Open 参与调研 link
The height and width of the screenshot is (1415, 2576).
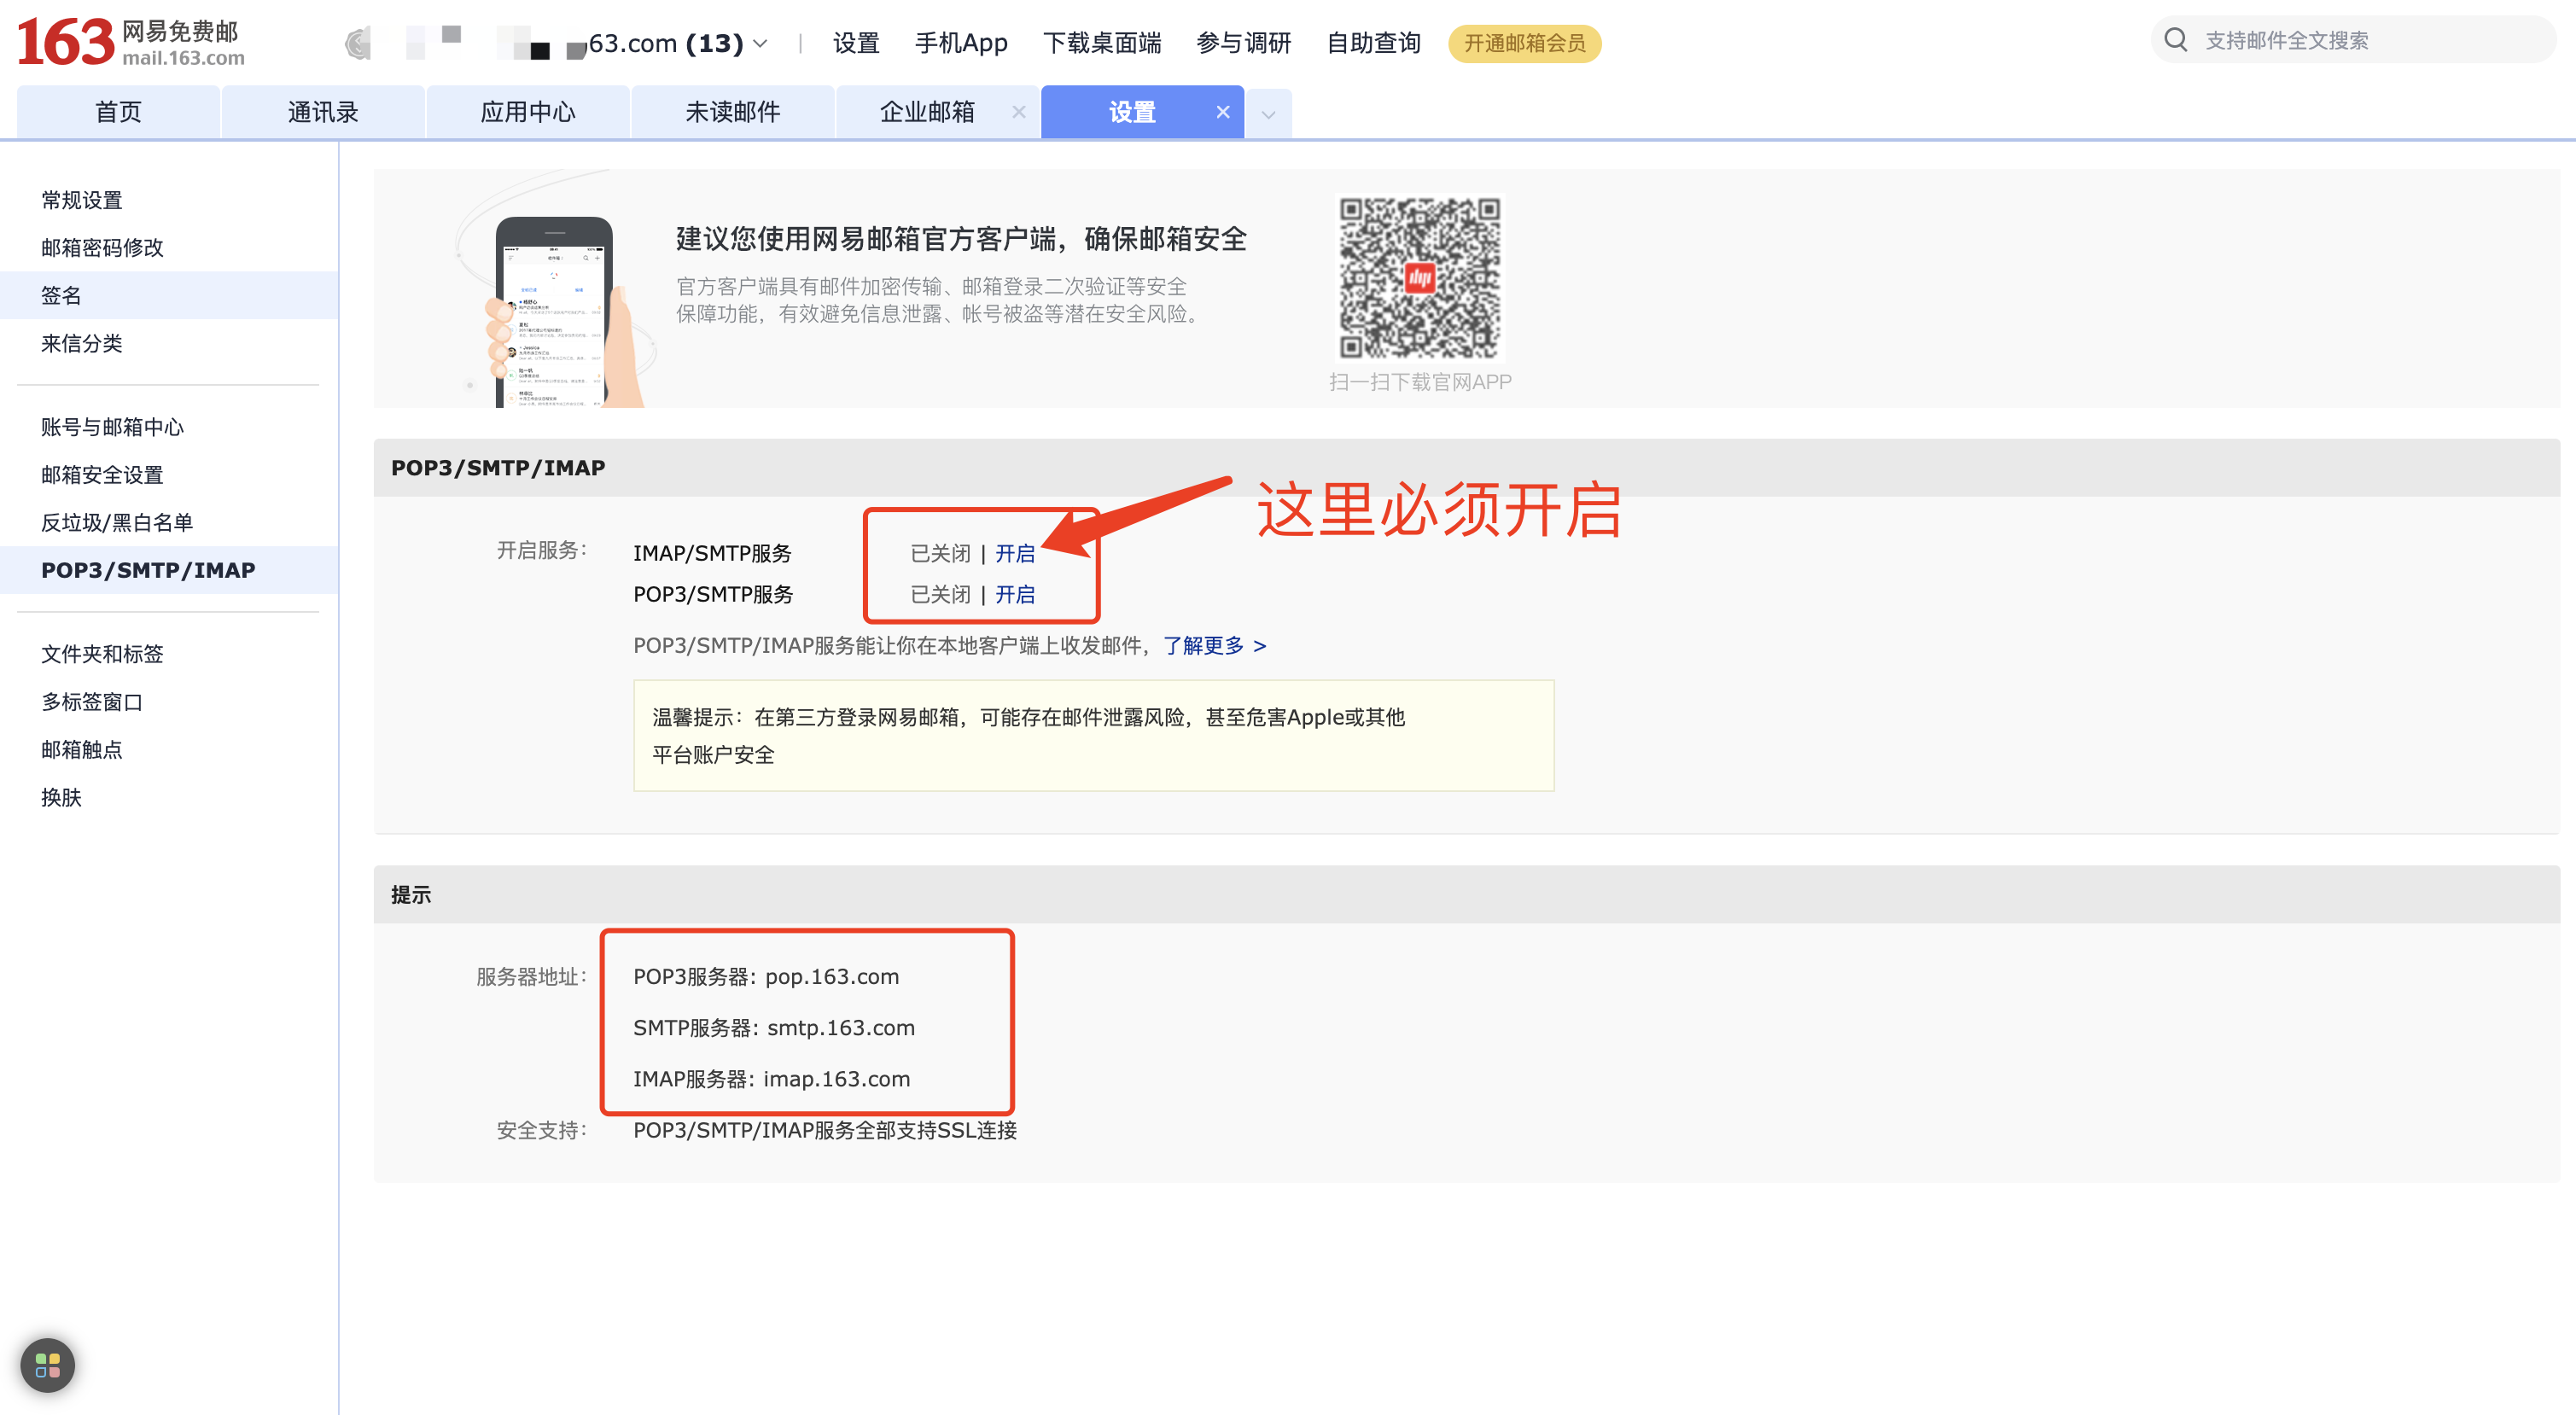tap(1244, 43)
